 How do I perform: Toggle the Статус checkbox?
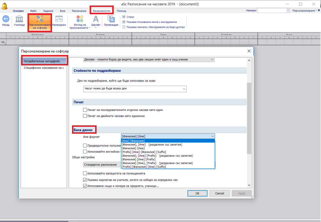coord(124,17)
